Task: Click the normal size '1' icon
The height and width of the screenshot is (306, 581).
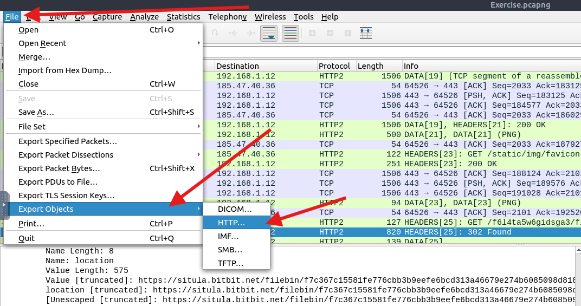Action: 347,34
